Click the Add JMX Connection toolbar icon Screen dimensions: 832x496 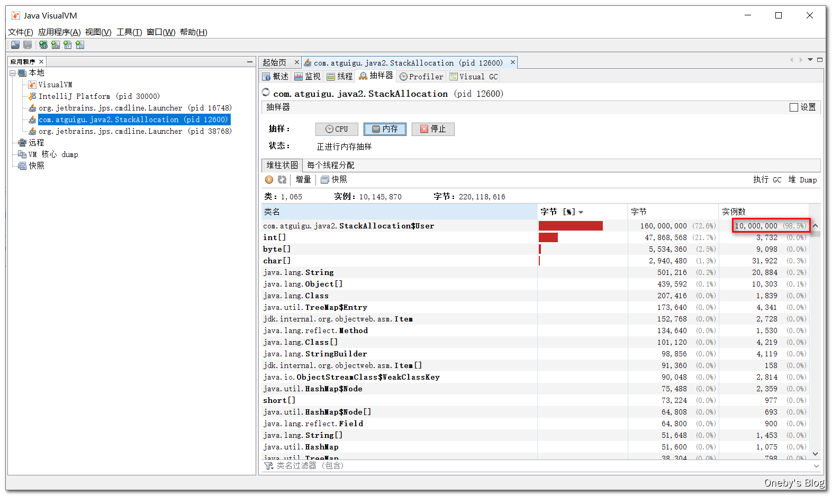(55, 45)
